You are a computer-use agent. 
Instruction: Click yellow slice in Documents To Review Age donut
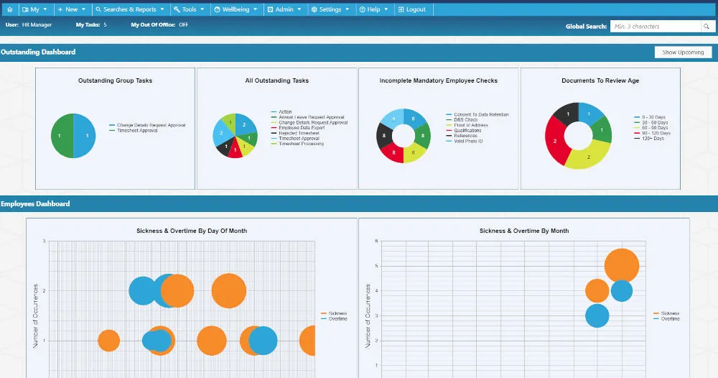(x=589, y=157)
